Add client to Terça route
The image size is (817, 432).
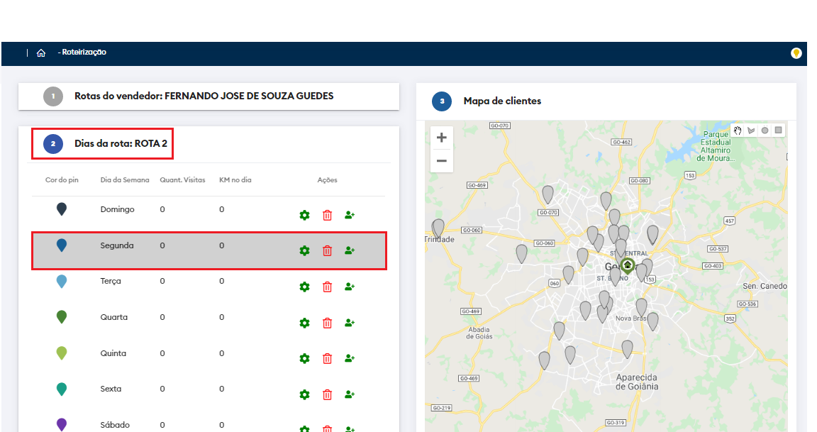(x=349, y=287)
